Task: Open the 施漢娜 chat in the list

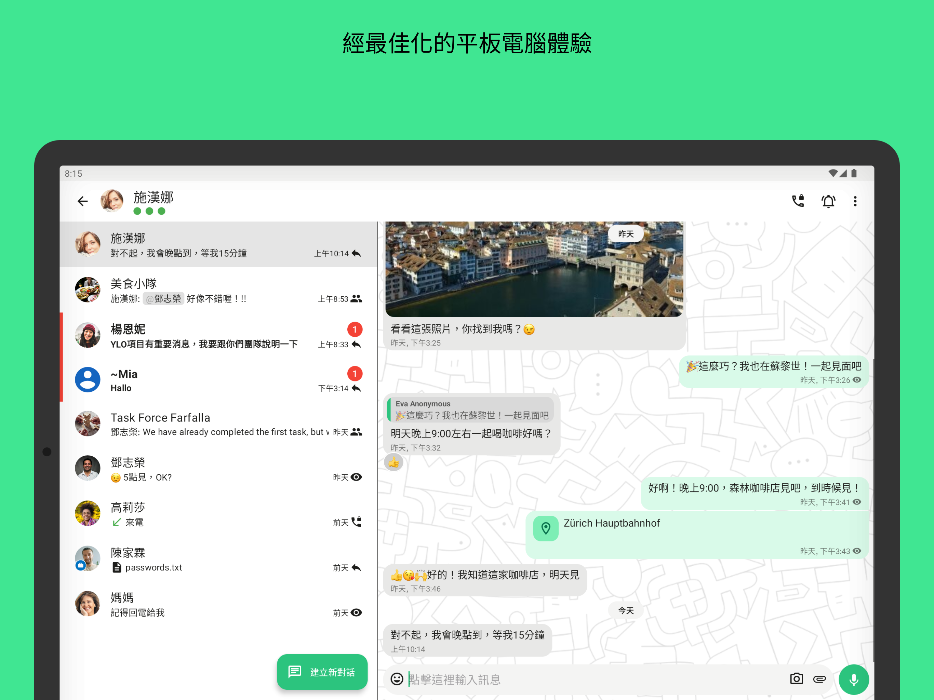Action: point(218,244)
